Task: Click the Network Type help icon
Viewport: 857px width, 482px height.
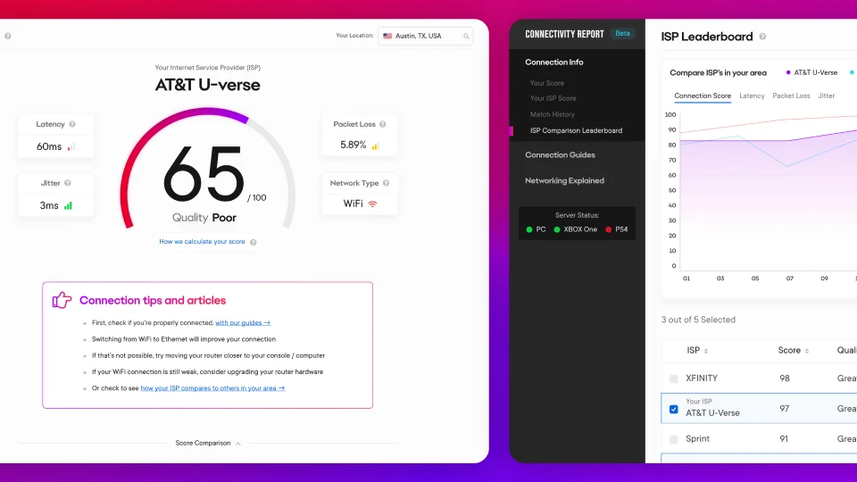Action: pos(387,183)
